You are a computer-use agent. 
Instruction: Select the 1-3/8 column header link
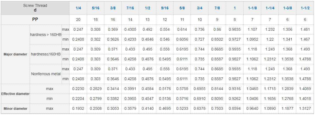[288, 8]
